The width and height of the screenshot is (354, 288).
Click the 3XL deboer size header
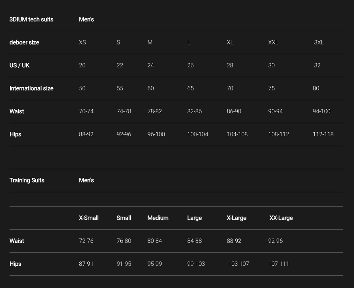pos(319,42)
